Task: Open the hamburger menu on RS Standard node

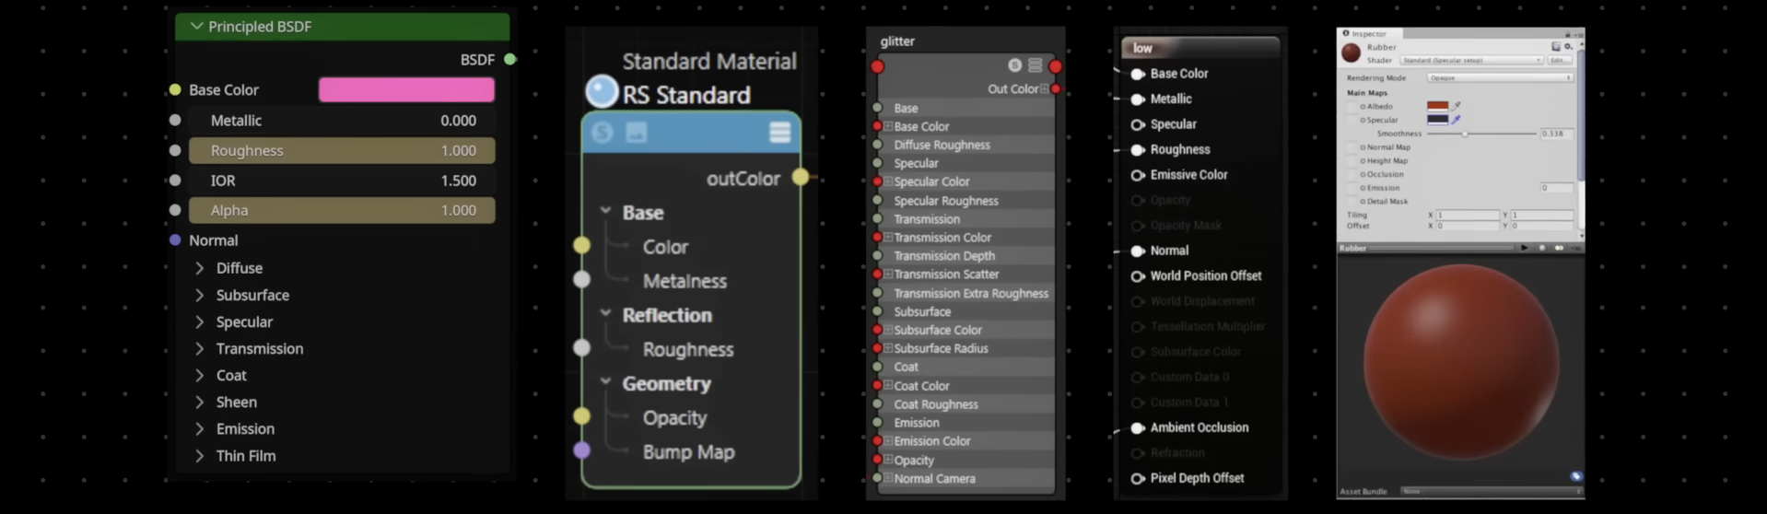Action: (x=779, y=133)
